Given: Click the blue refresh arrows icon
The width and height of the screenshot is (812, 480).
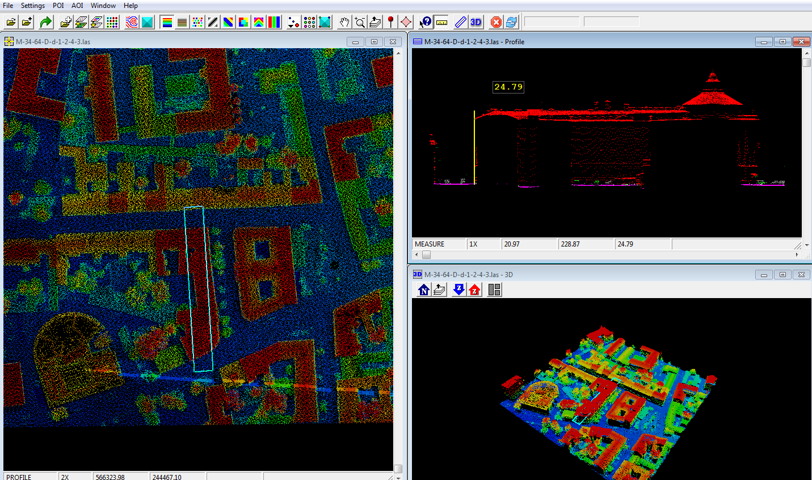Looking at the screenshot, I should (511, 22).
